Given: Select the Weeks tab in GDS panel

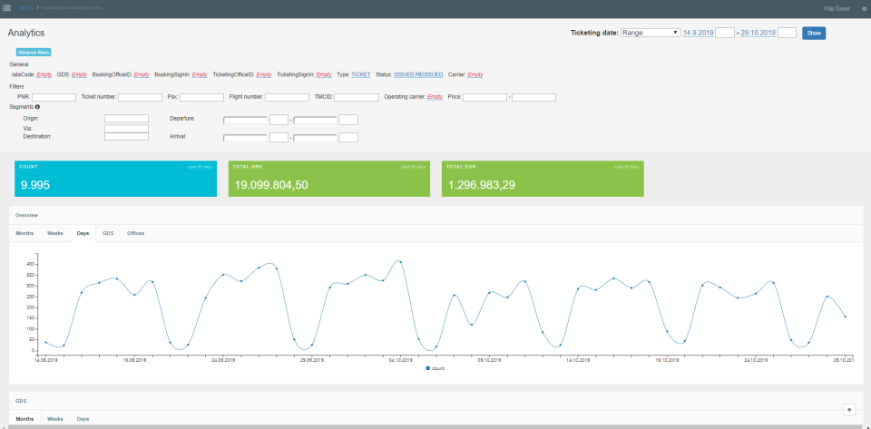Looking at the screenshot, I should (x=55, y=419).
